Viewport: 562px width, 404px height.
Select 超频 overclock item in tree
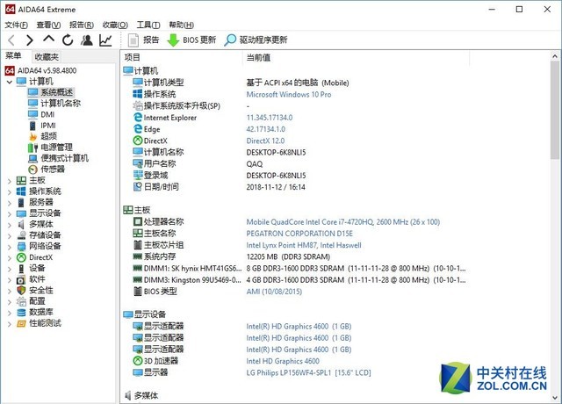tap(48, 136)
